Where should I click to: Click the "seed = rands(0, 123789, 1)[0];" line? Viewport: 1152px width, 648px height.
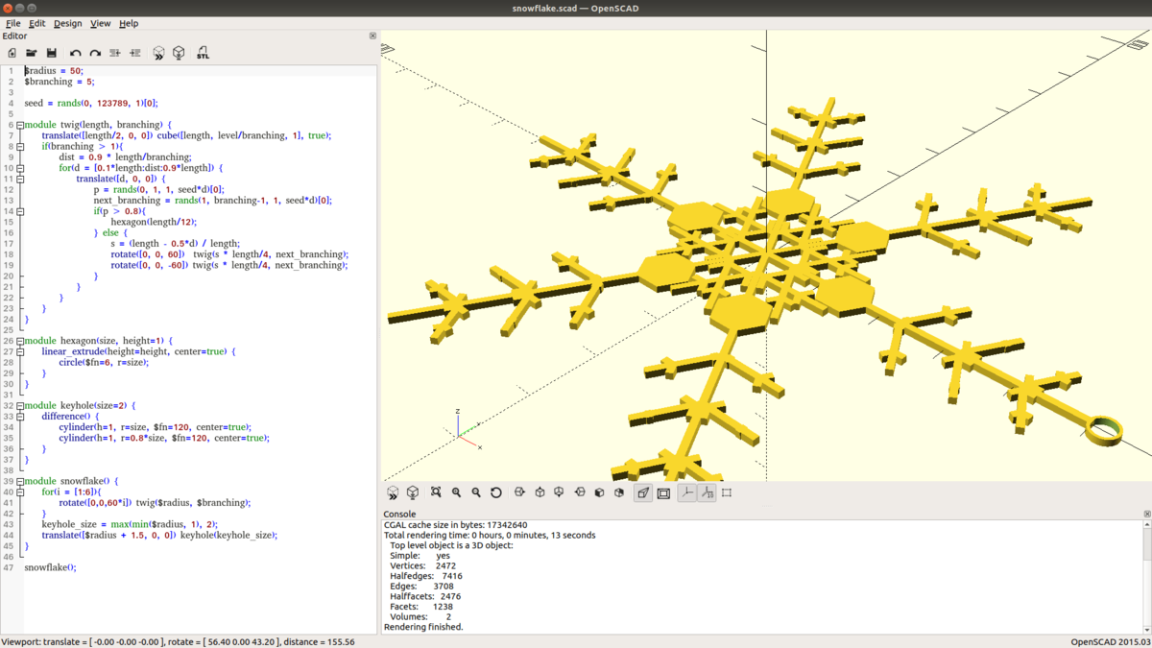(x=91, y=103)
